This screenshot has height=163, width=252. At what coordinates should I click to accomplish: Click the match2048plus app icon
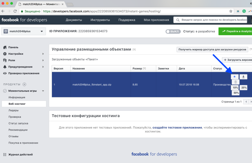6,31
